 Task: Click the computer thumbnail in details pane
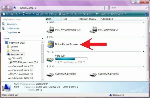click(x=6, y=88)
